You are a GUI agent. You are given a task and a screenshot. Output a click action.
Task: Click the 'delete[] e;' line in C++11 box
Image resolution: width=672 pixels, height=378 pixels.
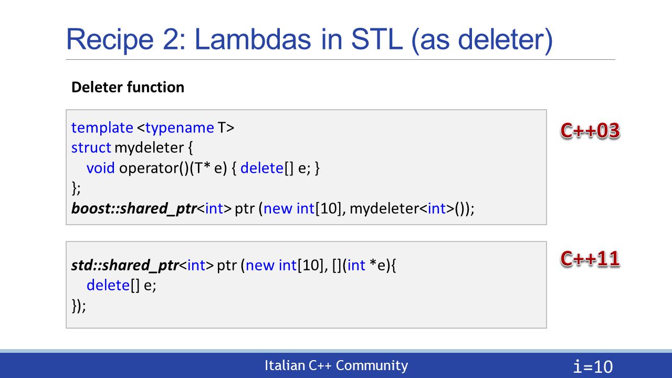(x=122, y=286)
